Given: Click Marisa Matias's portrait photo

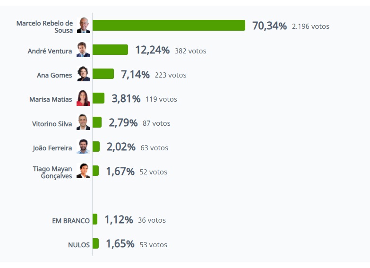Looking at the screenshot, I should (x=83, y=98).
